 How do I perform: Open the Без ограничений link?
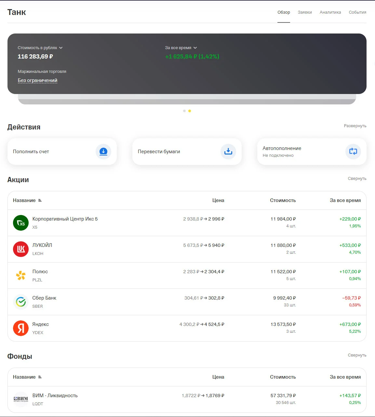pos(37,80)
